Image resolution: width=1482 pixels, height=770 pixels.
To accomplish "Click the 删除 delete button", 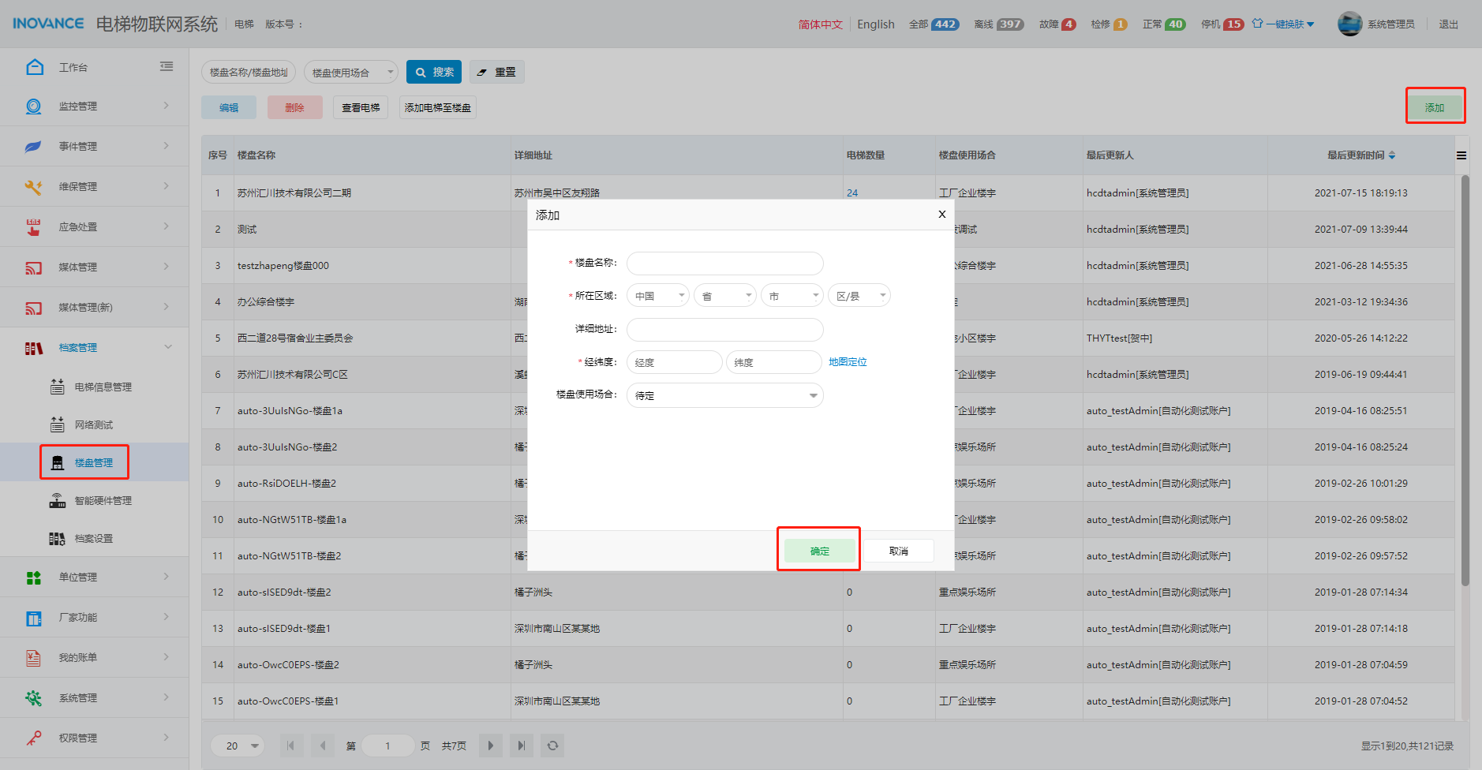I will point(294,107).
